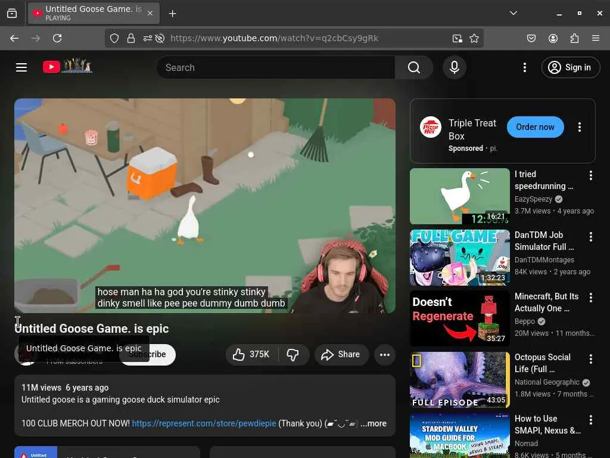Start voice search with microphone icon
Image resolution: width=610 pixels, height=458 pixels.
454,67
